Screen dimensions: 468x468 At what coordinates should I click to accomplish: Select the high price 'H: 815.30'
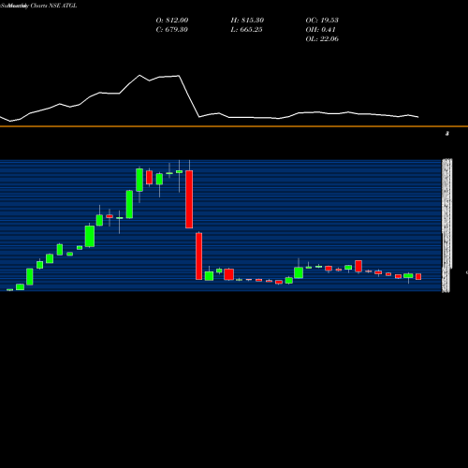[247, 21]
